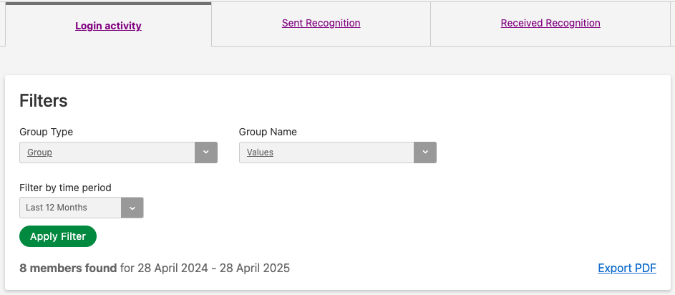675x295 pixels.
Task: Click the Group Type label
Action: 46,132
